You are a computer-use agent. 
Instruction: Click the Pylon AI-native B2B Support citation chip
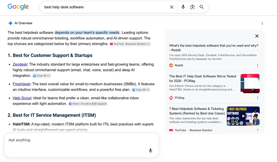point(88,104)
